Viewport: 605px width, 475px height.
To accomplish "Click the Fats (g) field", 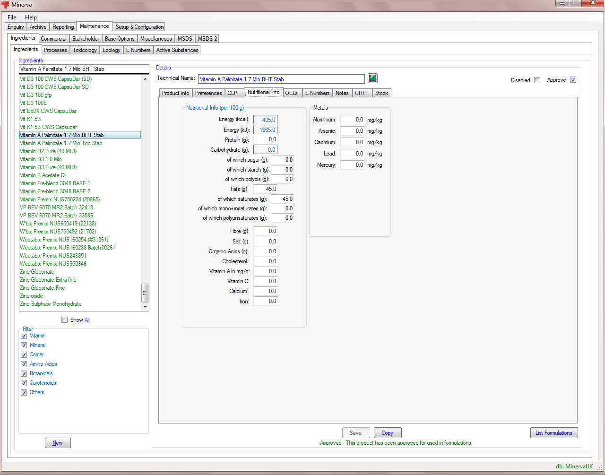I will pyautogui.click(x=265, y=189).
